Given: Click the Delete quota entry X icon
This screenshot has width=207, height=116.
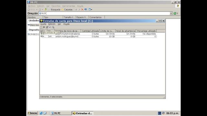Looking at the screenshot, I should tap(44, 27).
